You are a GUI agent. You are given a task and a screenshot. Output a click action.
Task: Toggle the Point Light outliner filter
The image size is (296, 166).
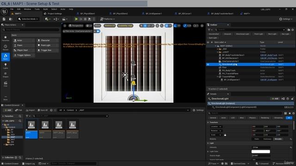[x=259, y=34]
